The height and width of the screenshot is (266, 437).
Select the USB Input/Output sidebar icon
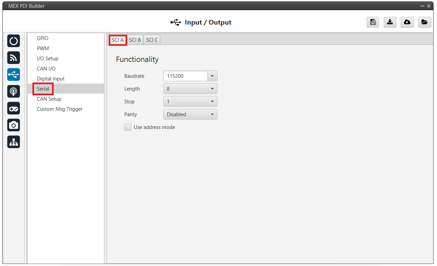(13, 74)
